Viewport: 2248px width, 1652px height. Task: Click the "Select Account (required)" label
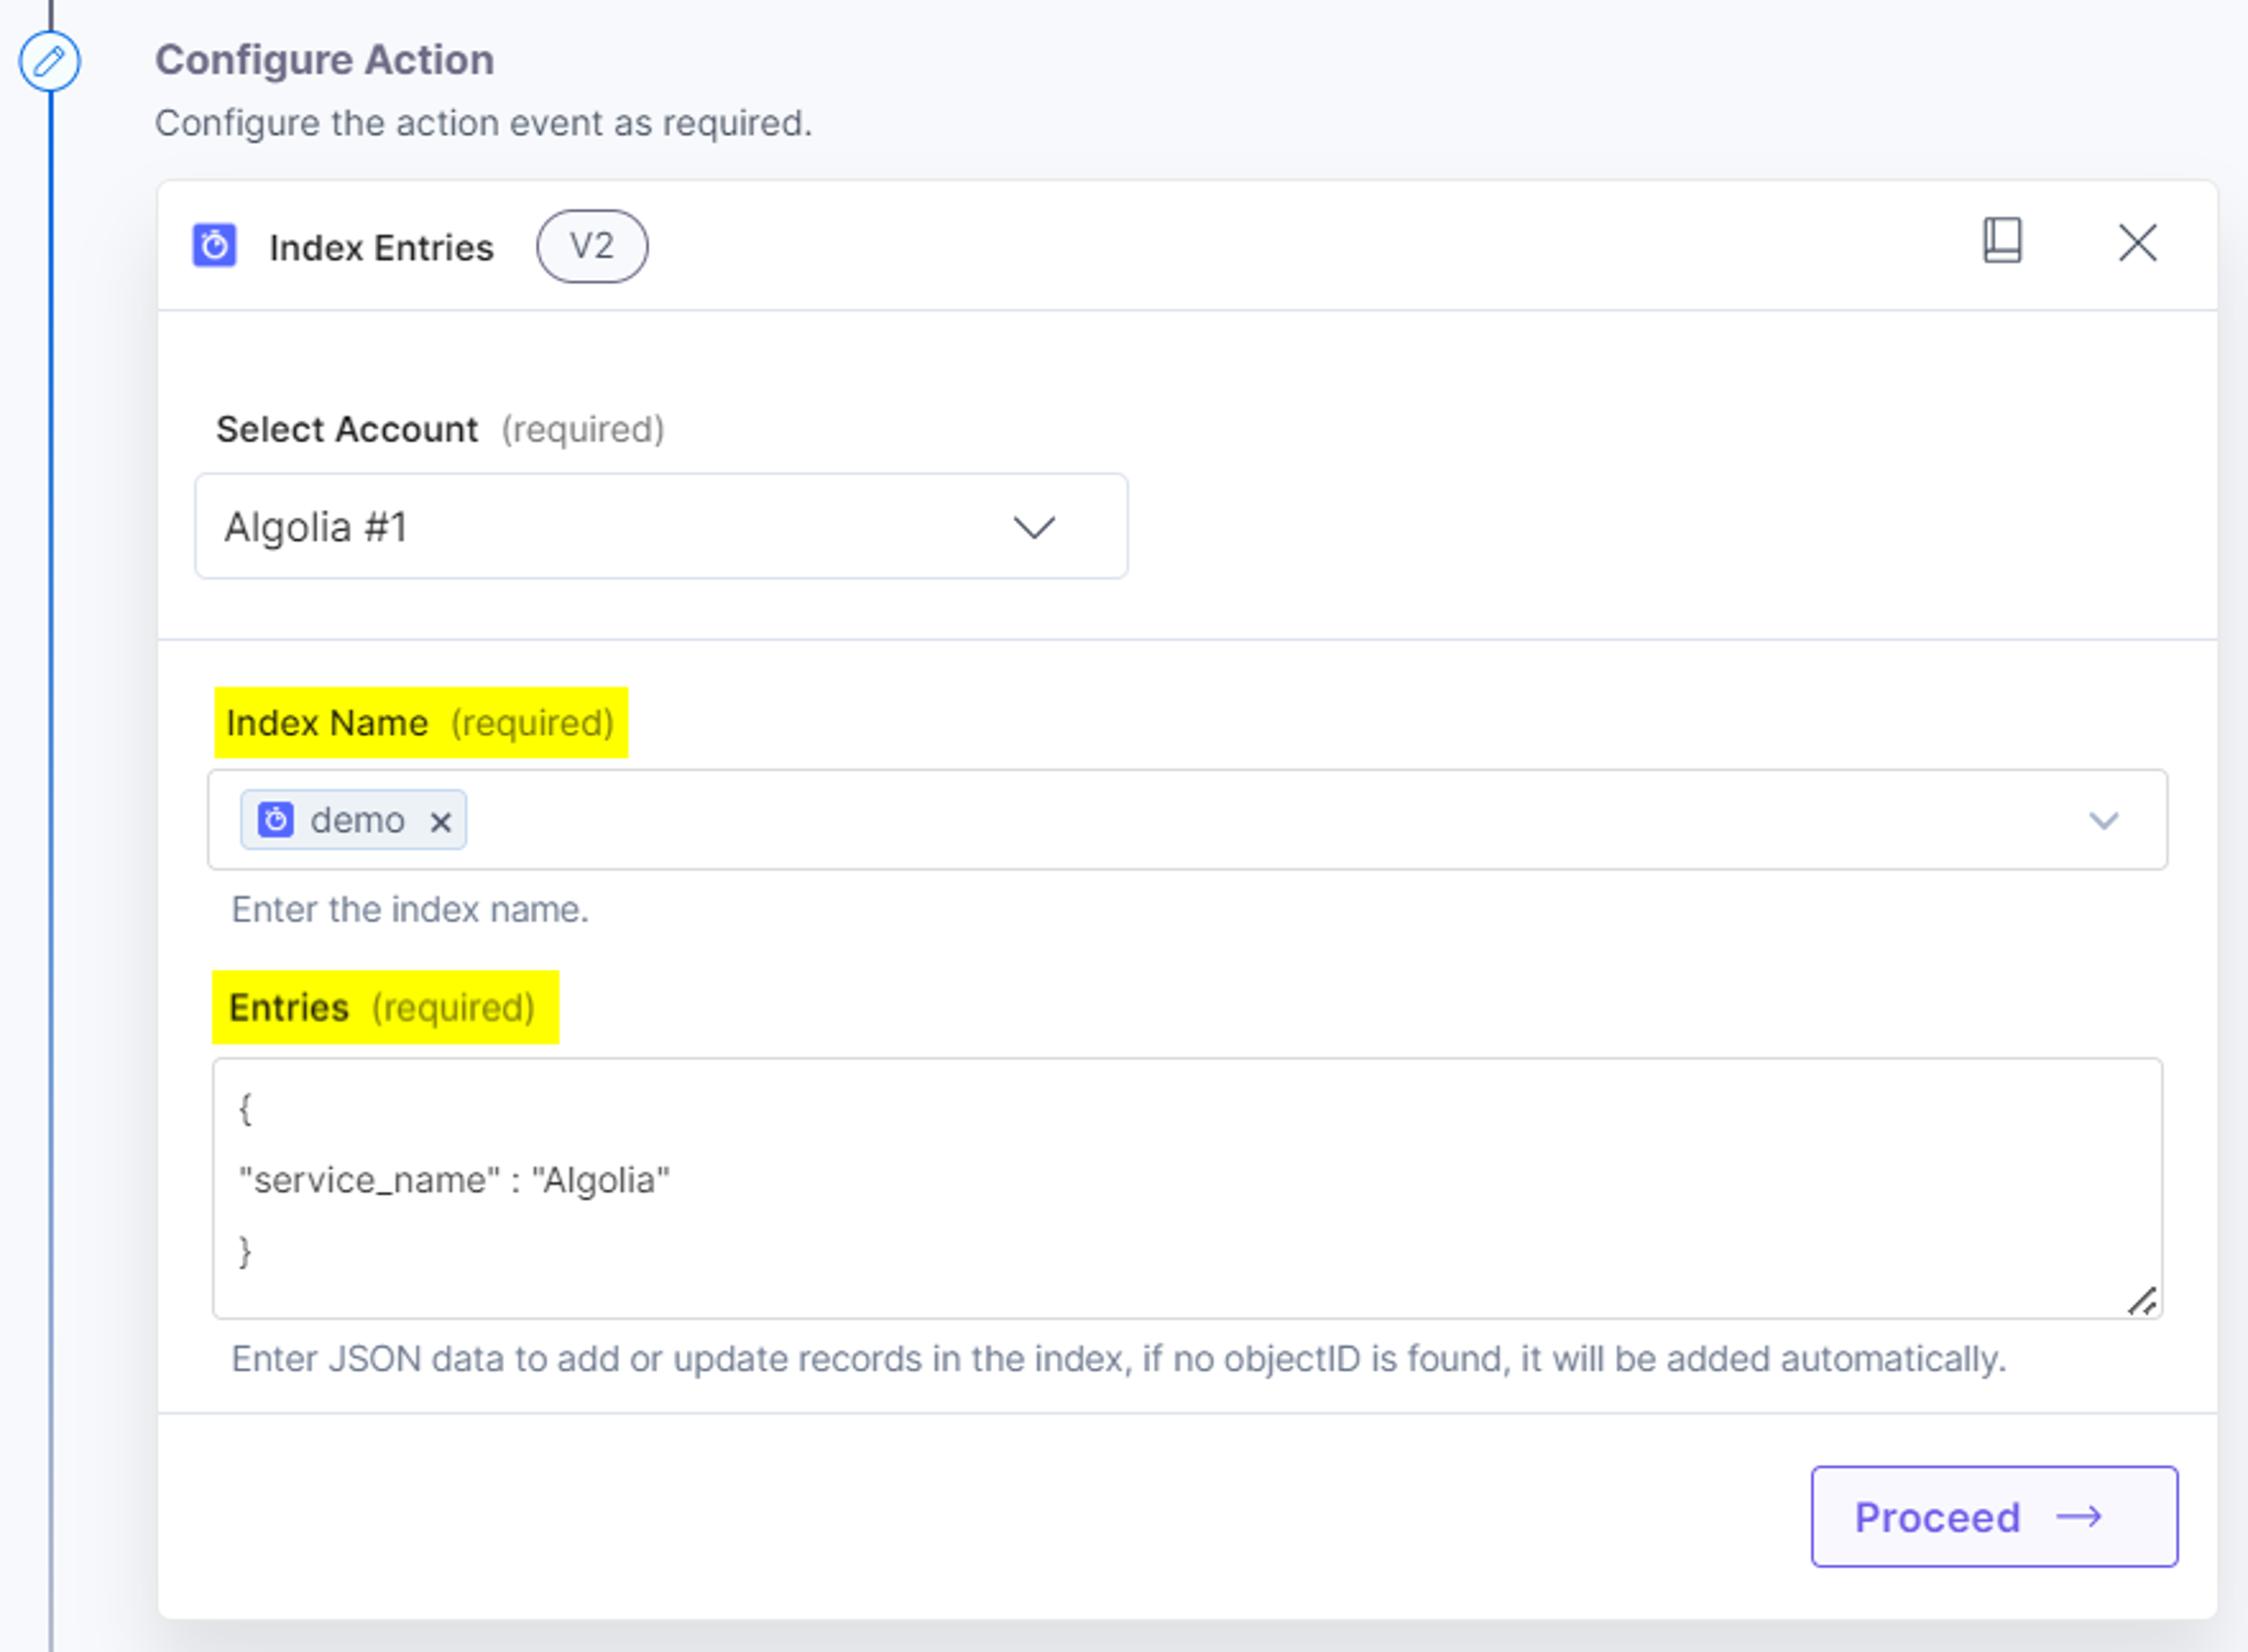pyautogui.click(x=440, y=430)
